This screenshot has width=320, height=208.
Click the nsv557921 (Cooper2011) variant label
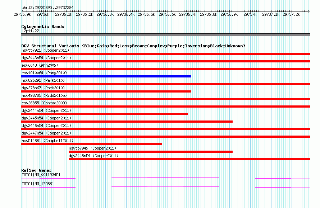tap(45, 50)
